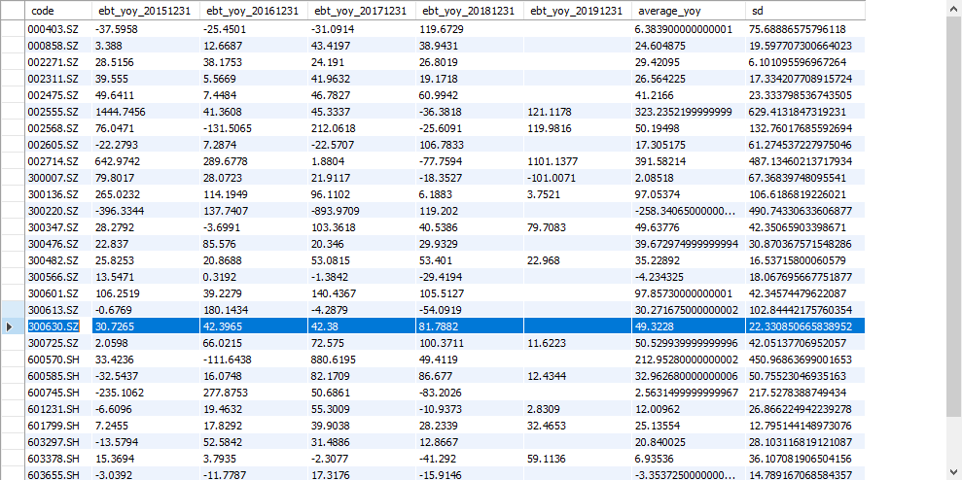Click average_yoy value 29.42095
Viewport: 962px width, 480px height.
pos(689,62)
